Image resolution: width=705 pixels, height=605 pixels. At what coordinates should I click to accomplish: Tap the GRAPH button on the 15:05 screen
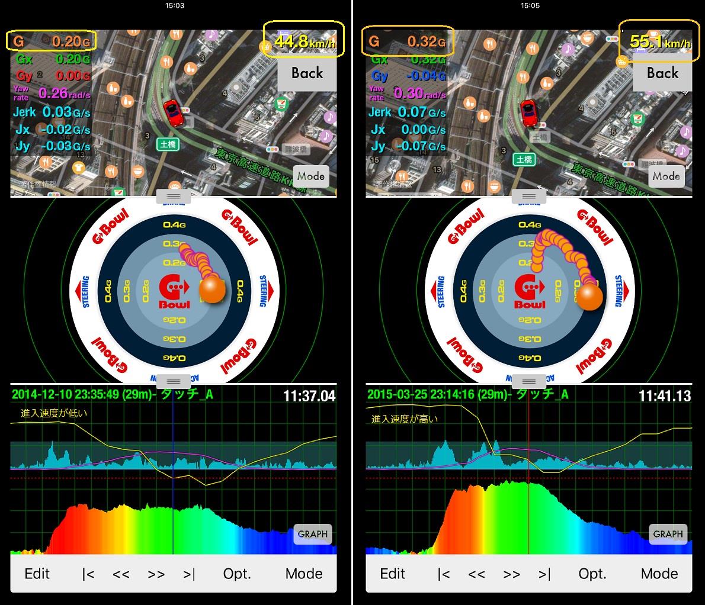668,534
